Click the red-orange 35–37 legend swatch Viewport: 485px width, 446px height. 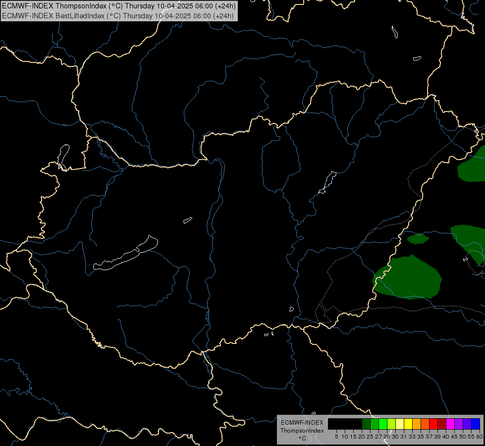point(425,424)
